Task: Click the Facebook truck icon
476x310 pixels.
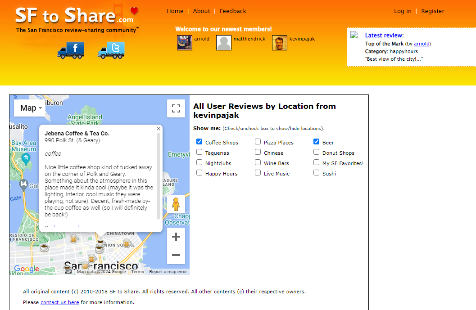Action: coord(71,50)
